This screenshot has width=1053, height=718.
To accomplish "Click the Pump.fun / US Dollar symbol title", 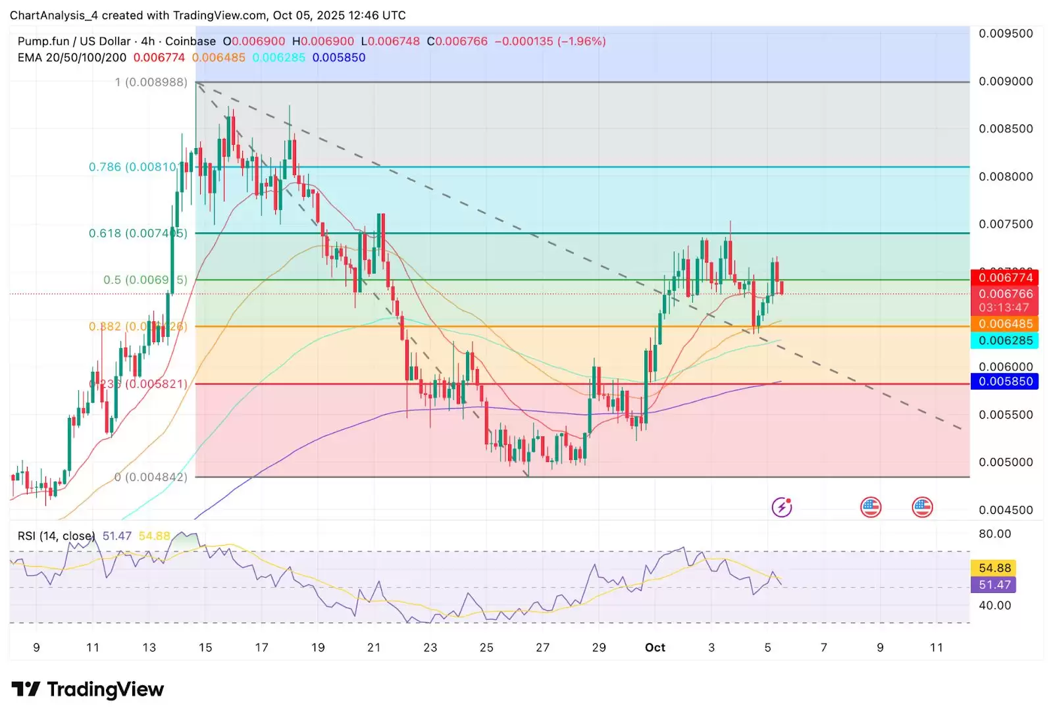I will click(x=74, y=41).
